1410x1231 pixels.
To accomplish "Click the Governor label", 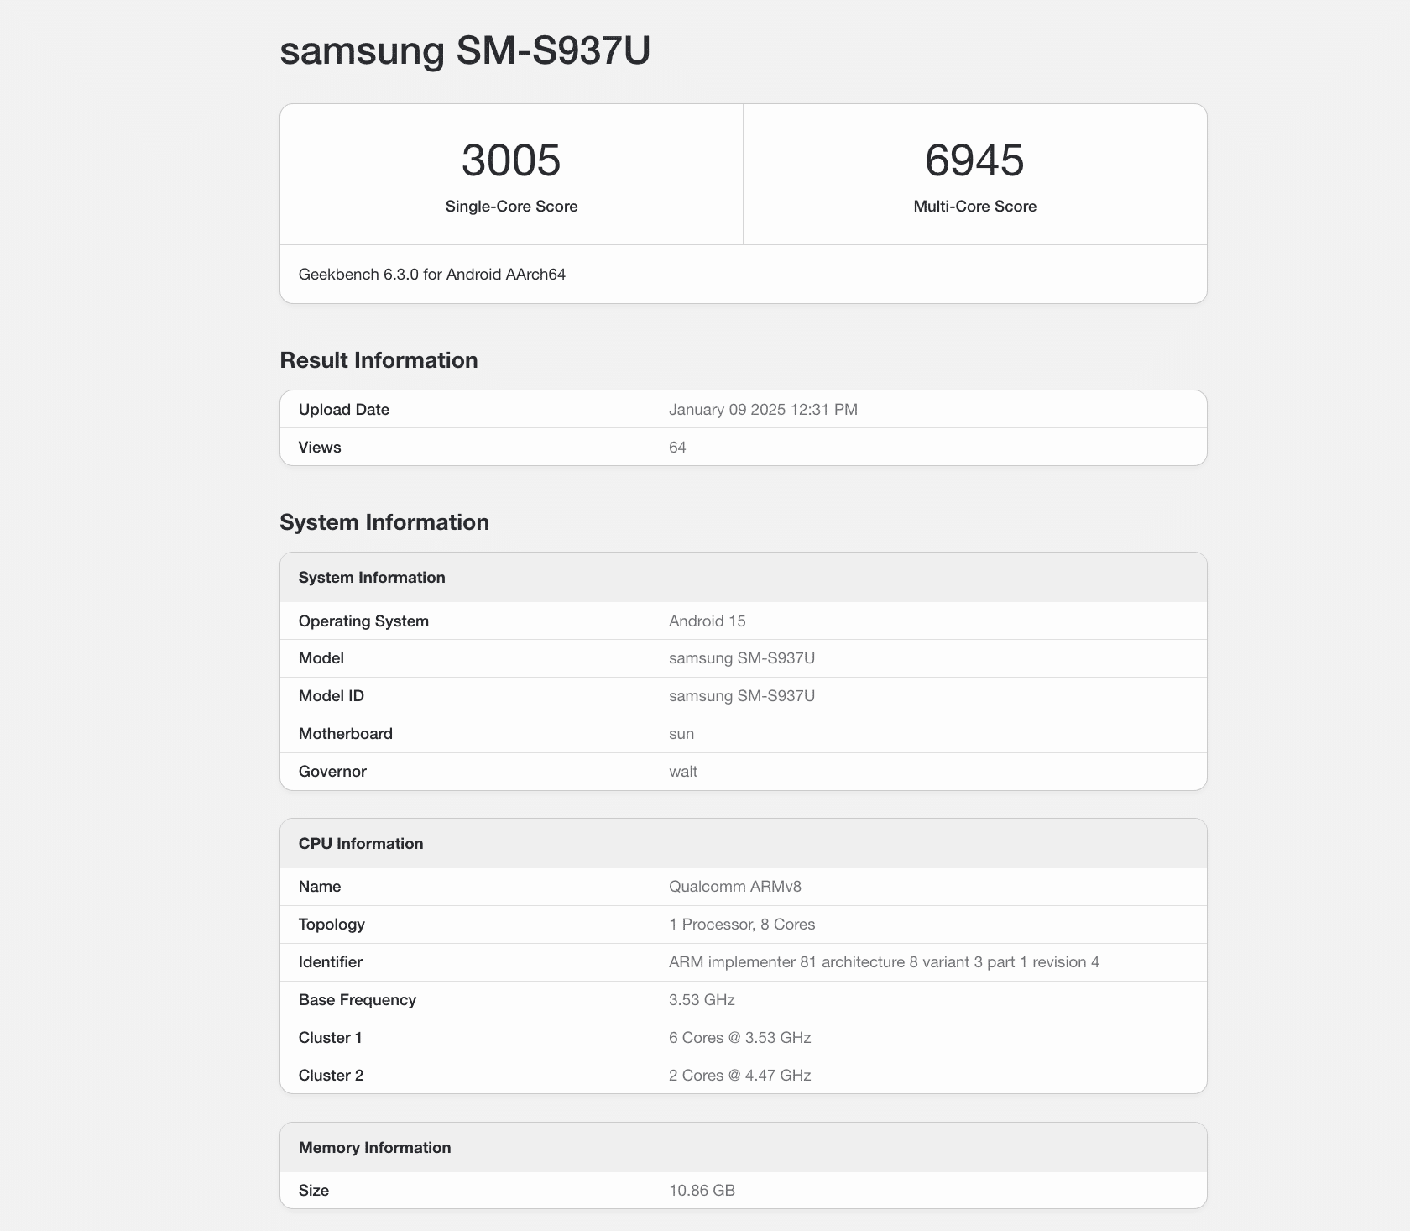I will pos(332,772).
